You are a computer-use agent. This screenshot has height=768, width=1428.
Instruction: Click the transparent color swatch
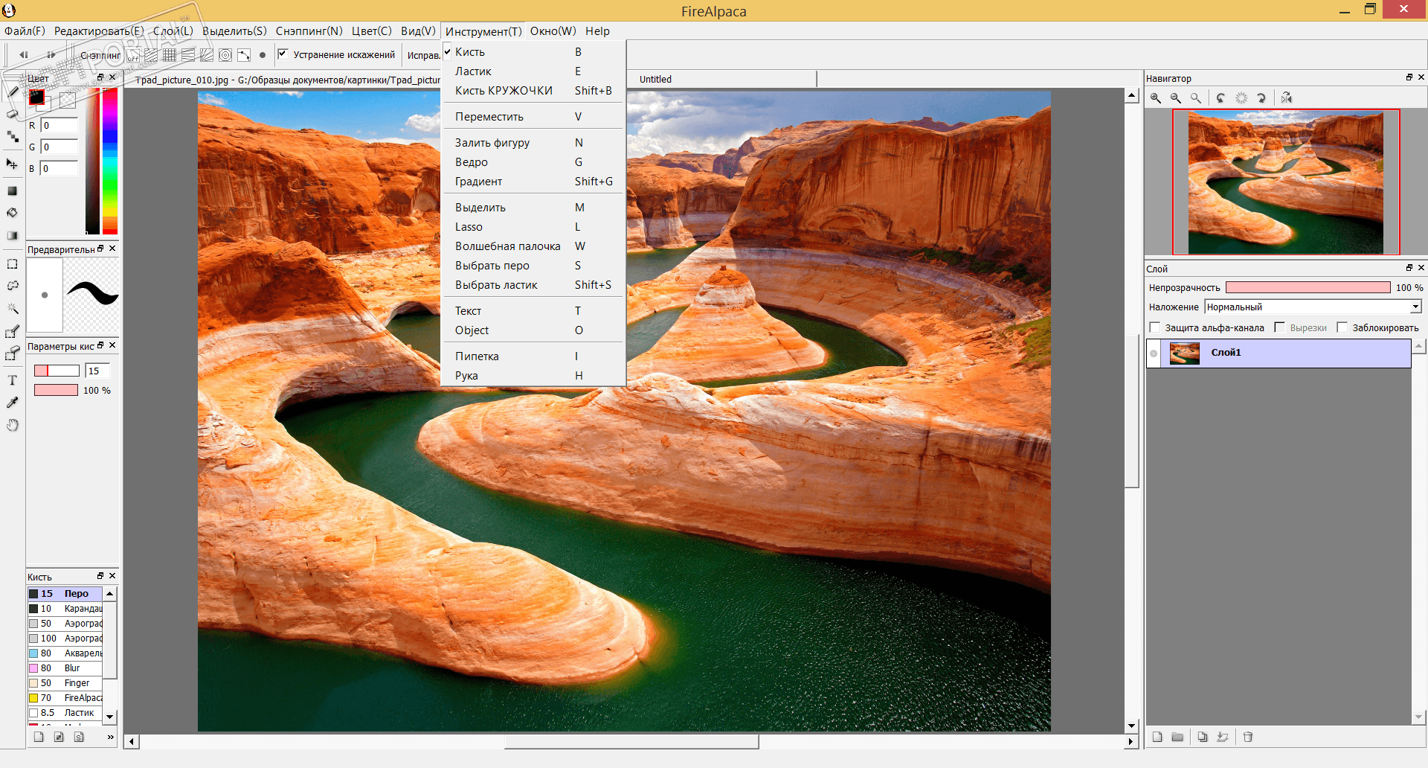tap(68, 100)
